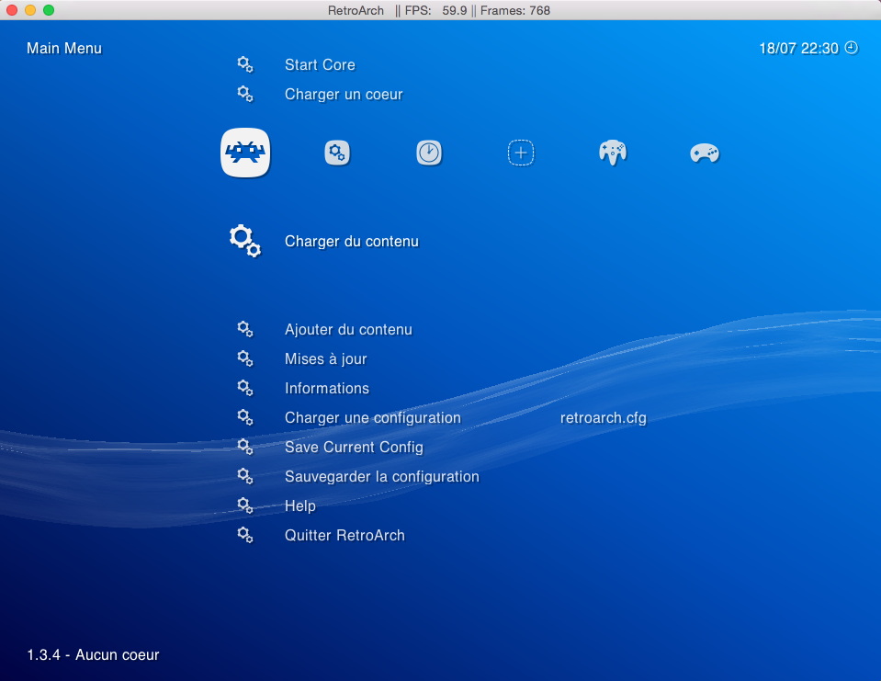Minimize the window with the yellow button
Screen dimensions: 881x681
30,10
